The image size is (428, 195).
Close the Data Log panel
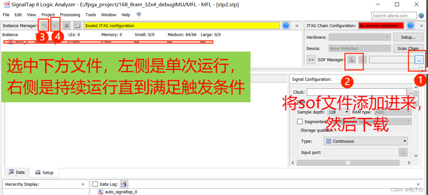(418, 184)
